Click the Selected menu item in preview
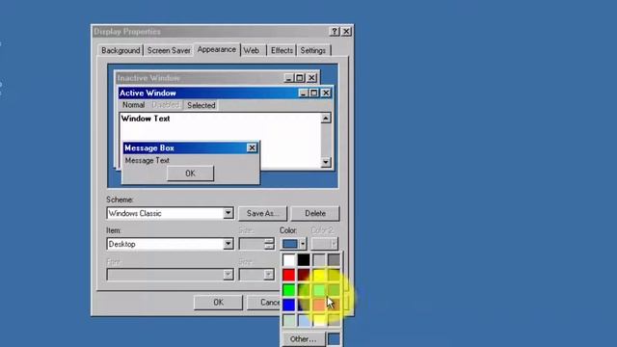This screenshot has width=617, height=347. pos(201,105)
